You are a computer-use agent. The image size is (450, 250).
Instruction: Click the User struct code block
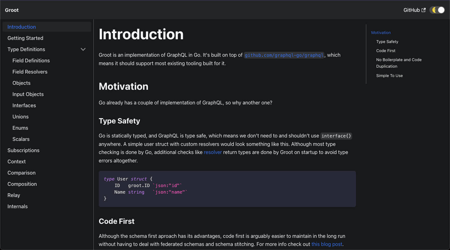click(x=227, y=189)
